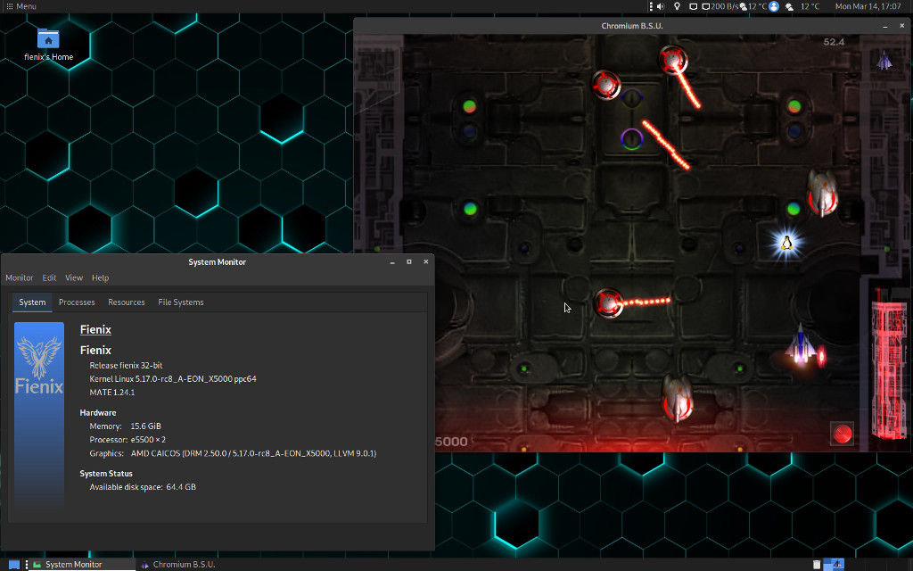The image size is (913, 571).
Task: Click the network speed monitor showing 200 B/s
Action: 720,6
